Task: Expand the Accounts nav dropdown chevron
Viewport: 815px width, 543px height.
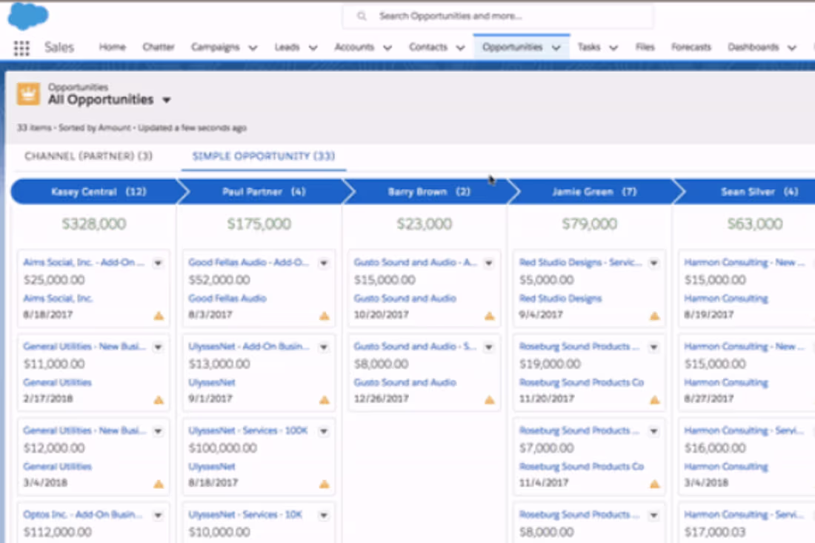Action: click(388, 45)
